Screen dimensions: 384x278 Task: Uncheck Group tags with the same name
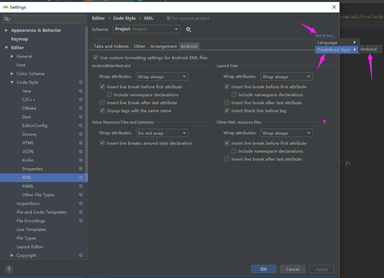coord(102,110)
